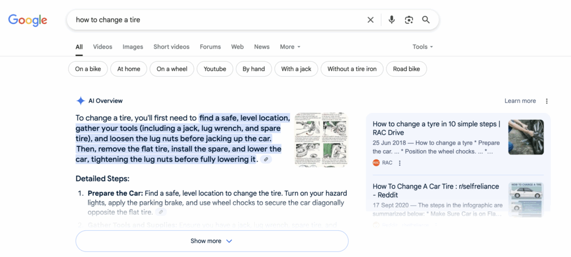Select the At home chip
The height and width of the screenshot is (257, 571).
click(x=129, y=69)
